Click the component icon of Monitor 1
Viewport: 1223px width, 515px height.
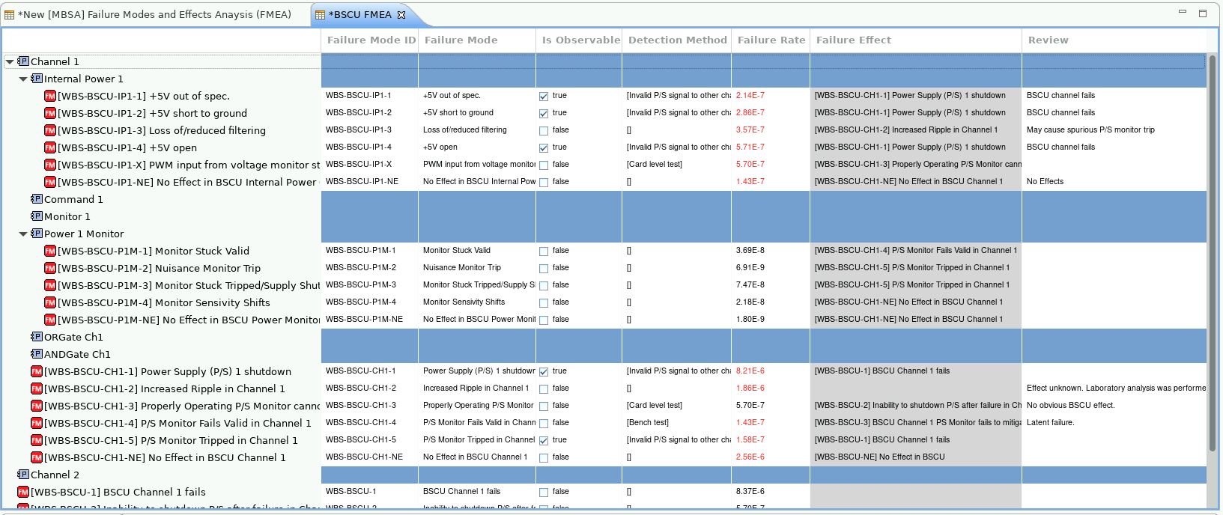(37, 216)
